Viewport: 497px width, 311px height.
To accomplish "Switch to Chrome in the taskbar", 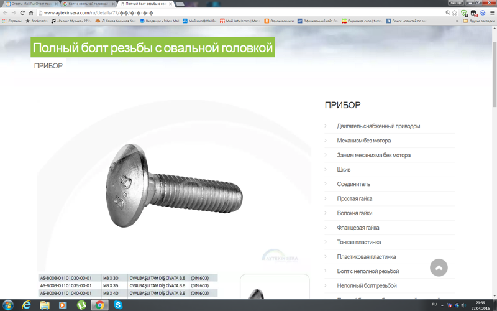I will [100, 305].
